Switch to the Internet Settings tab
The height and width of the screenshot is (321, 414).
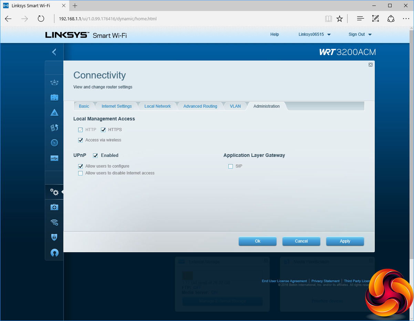(116, 106)
